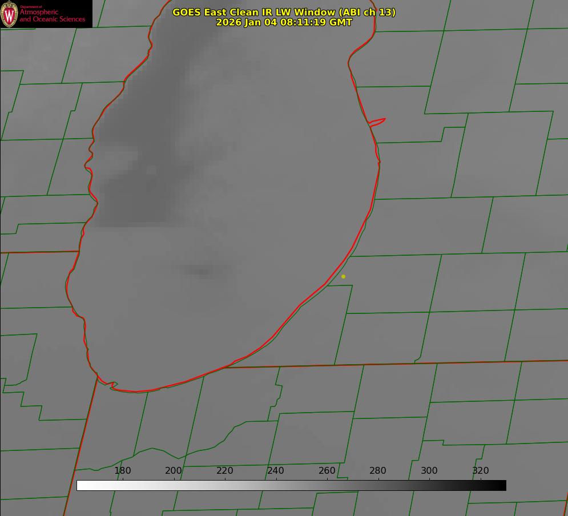568x516 pixels.
Task: Click the 200 label on the colorbar
Action: (x=174, y=471)
